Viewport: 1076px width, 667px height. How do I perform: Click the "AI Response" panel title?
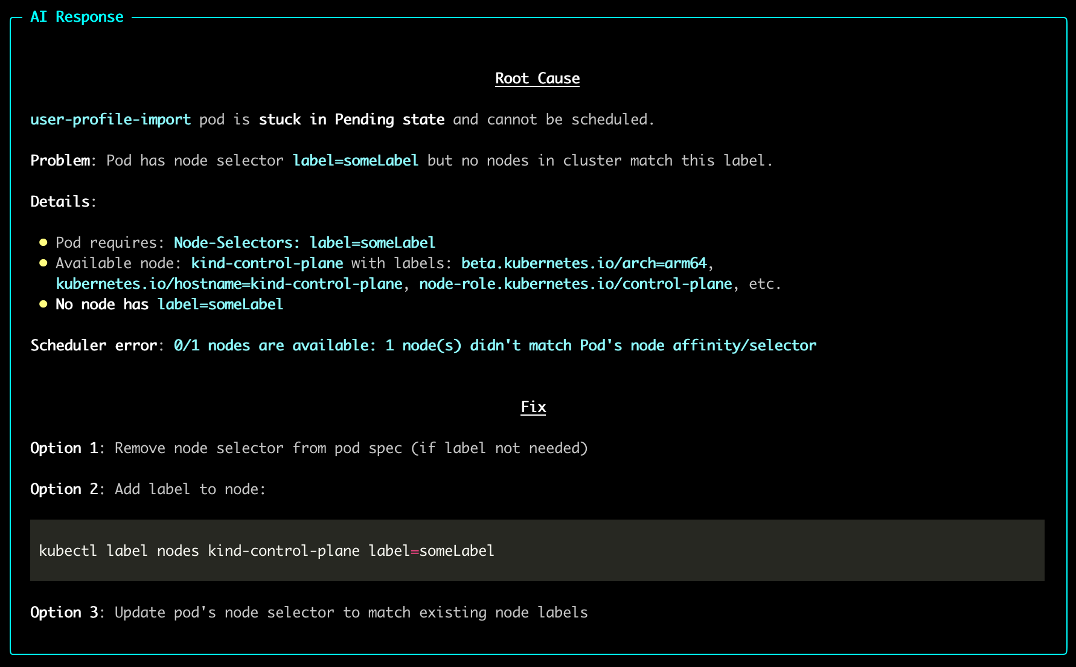click(x=77, y=17)
